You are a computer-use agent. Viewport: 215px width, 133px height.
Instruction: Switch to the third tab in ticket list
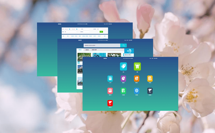pos(94,50)
